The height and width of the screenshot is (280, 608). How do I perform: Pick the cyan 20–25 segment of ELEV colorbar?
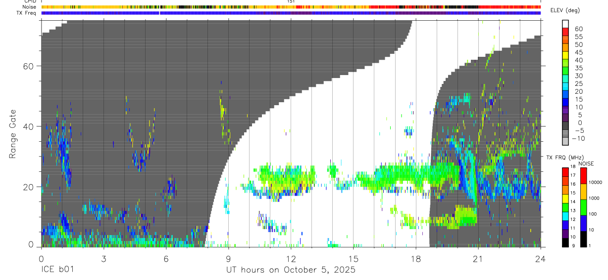tap(565, 87)
